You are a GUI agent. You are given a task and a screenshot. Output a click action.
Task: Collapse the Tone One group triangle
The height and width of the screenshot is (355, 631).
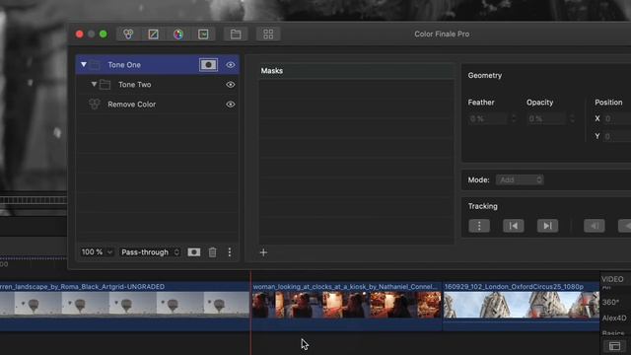(84, 64)
